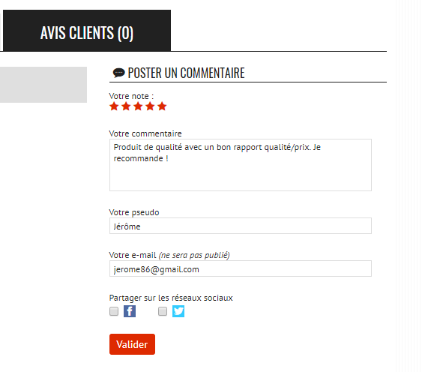Select the second rating star
Viewport: 422px width, 372px height.
pyautogui.click(x=126, y=106)
